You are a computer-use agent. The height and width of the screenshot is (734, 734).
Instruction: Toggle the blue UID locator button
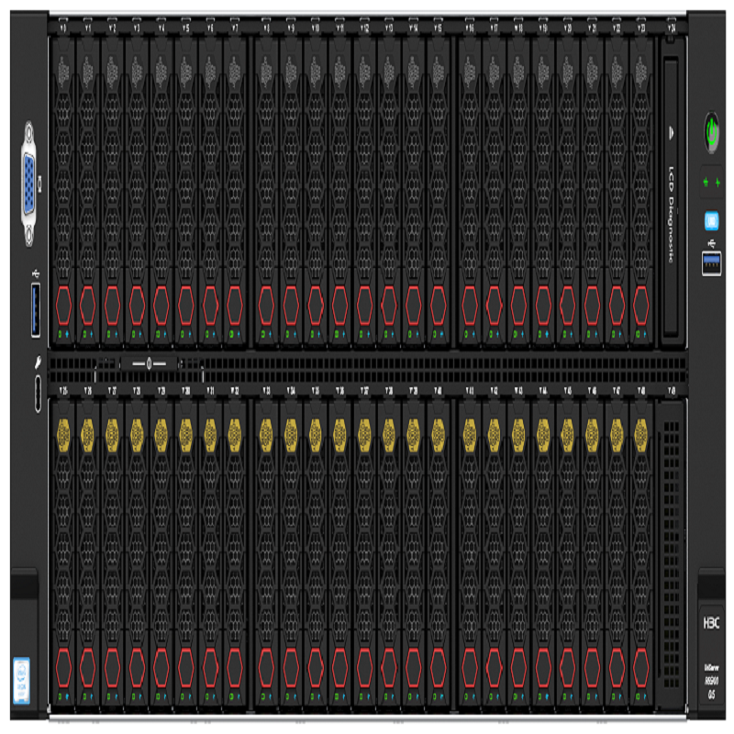point(711,220)
